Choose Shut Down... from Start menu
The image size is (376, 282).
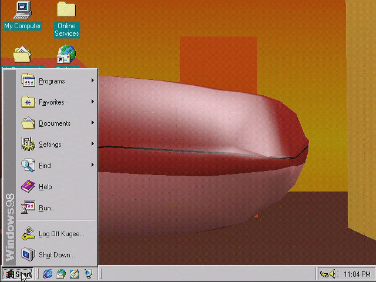pos(57,254)
